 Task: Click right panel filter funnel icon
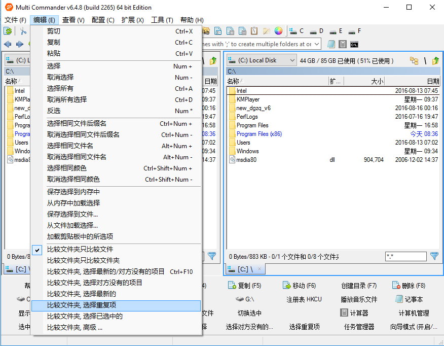point(434,256)
